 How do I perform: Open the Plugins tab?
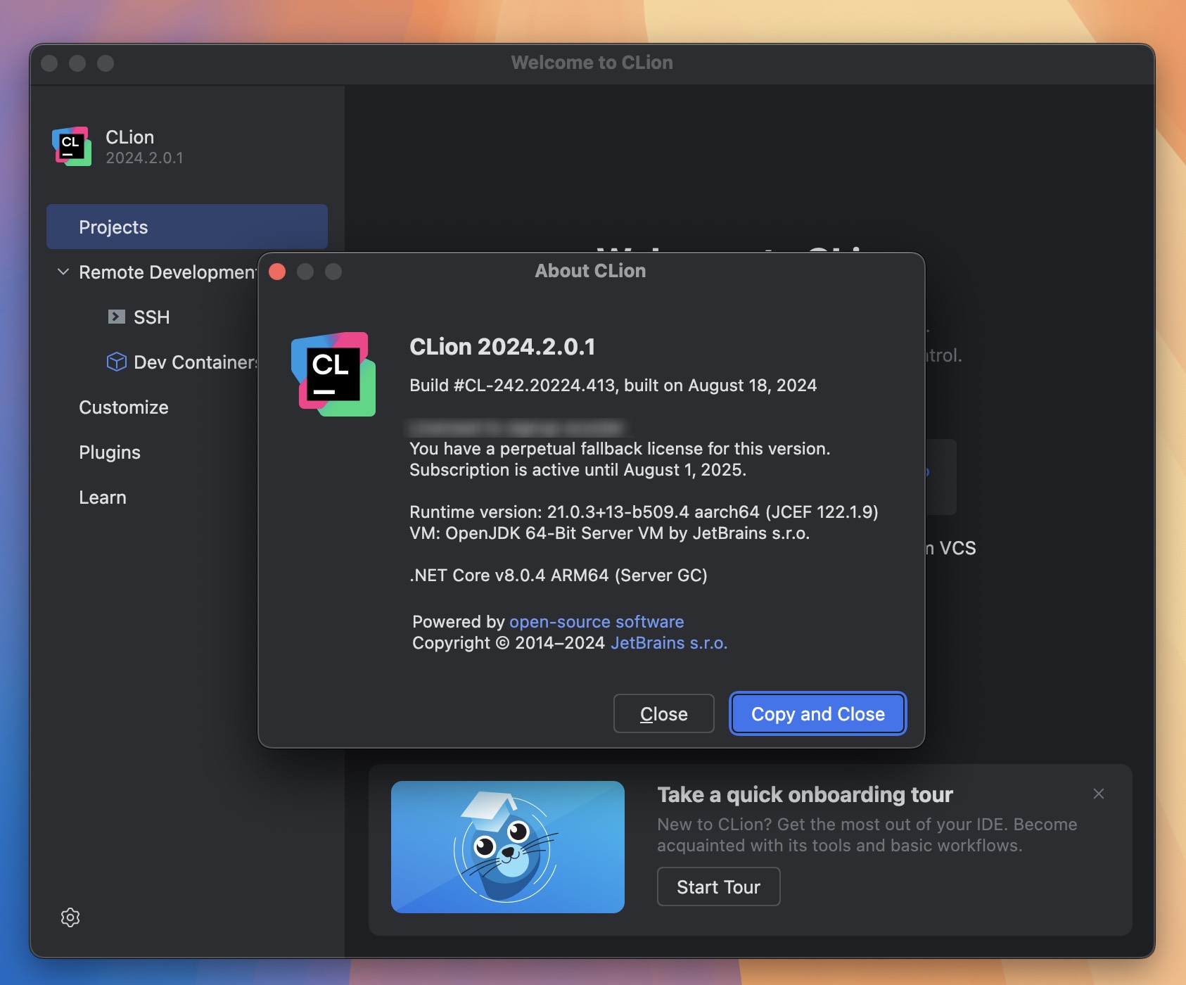(110, 452)
